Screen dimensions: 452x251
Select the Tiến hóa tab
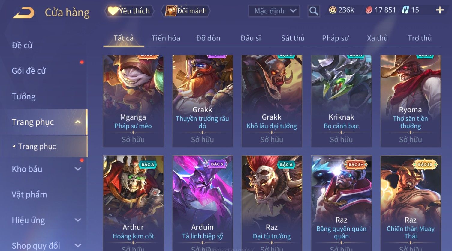coord(166,38)
